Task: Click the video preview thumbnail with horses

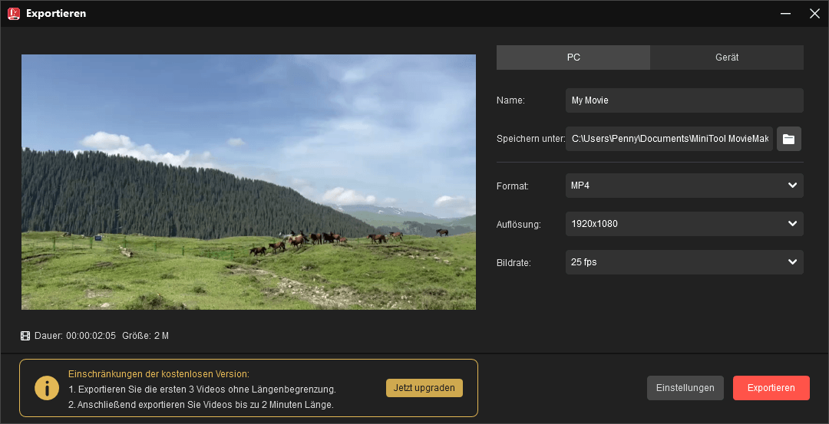Action: point(249,182)
